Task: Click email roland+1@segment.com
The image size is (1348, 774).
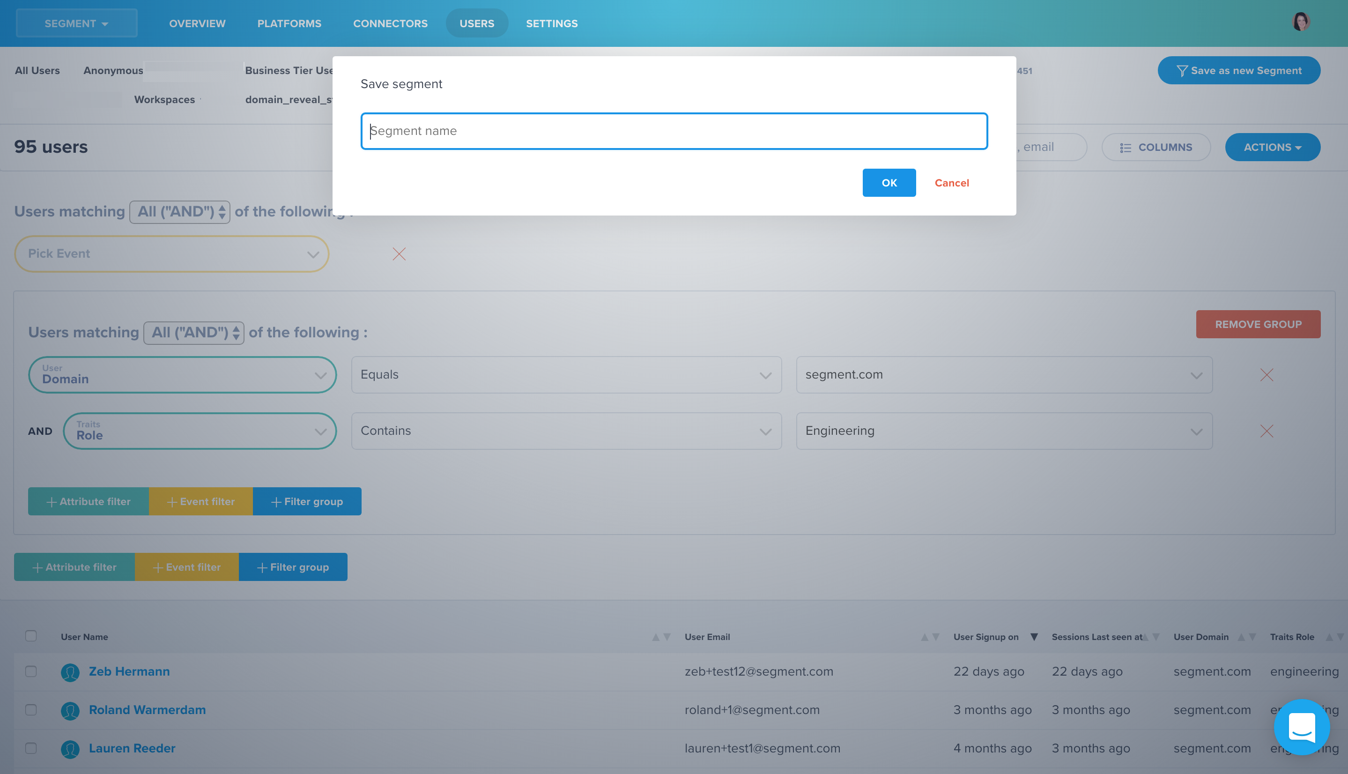Action: pos(752,710)
